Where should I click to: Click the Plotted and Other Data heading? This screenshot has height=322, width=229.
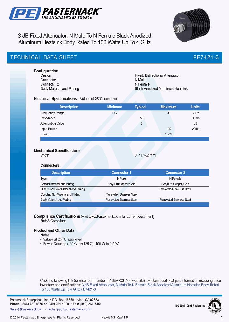click(x=54, y=230)
